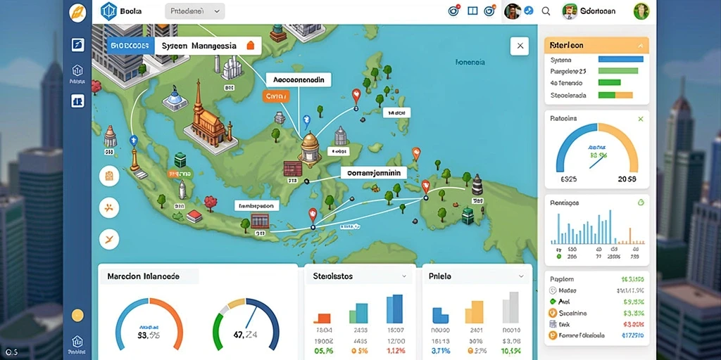The height and width of the screenshot is (360, 721).
Task: Click the orange feather logo in the sidebar
Action: [x=77, y=13]
